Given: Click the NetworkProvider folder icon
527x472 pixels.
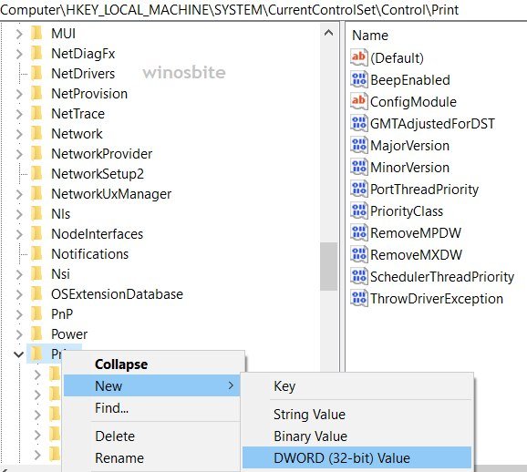Looking at the screenshot, I should pos(36,154).
